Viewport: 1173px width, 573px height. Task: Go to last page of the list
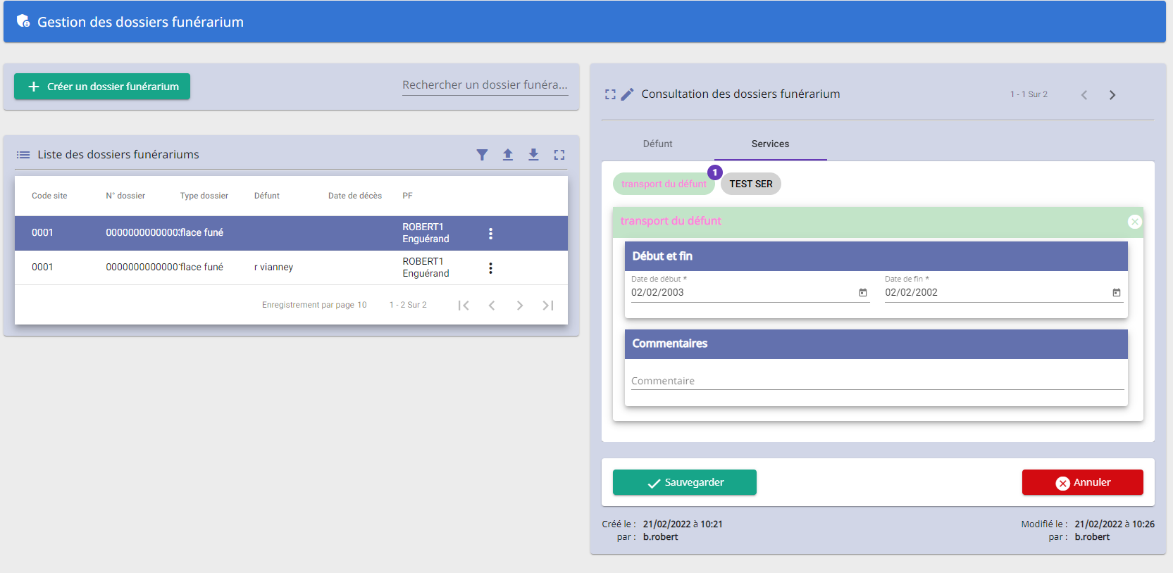548,306
